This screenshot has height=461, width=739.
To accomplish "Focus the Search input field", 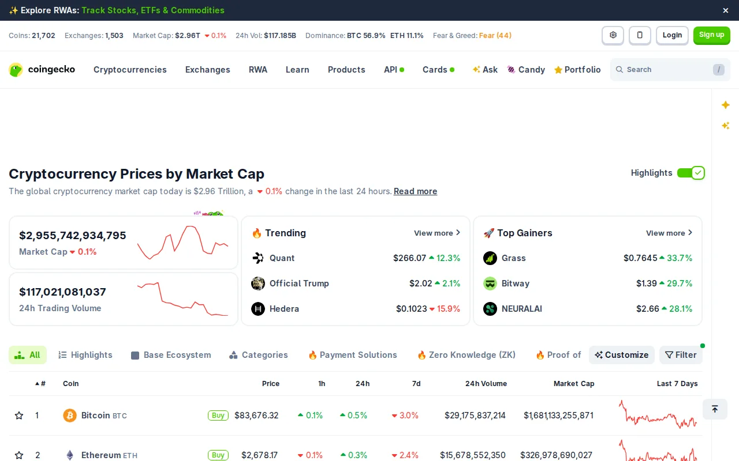I will click(669, 70).
